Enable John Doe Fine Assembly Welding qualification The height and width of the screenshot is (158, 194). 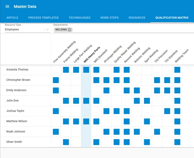tap(56, 101)
